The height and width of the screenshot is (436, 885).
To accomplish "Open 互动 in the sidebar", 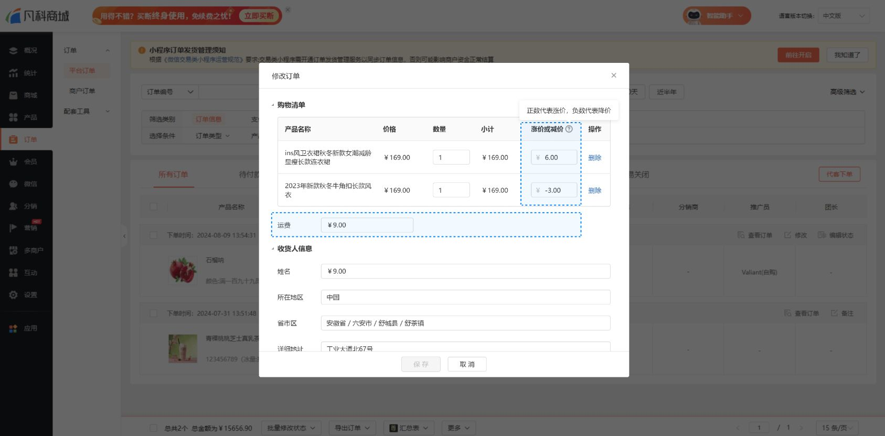I will (x=26, y=272).
